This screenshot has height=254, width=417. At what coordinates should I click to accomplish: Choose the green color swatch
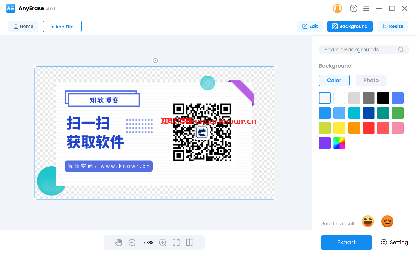(398, 113)
